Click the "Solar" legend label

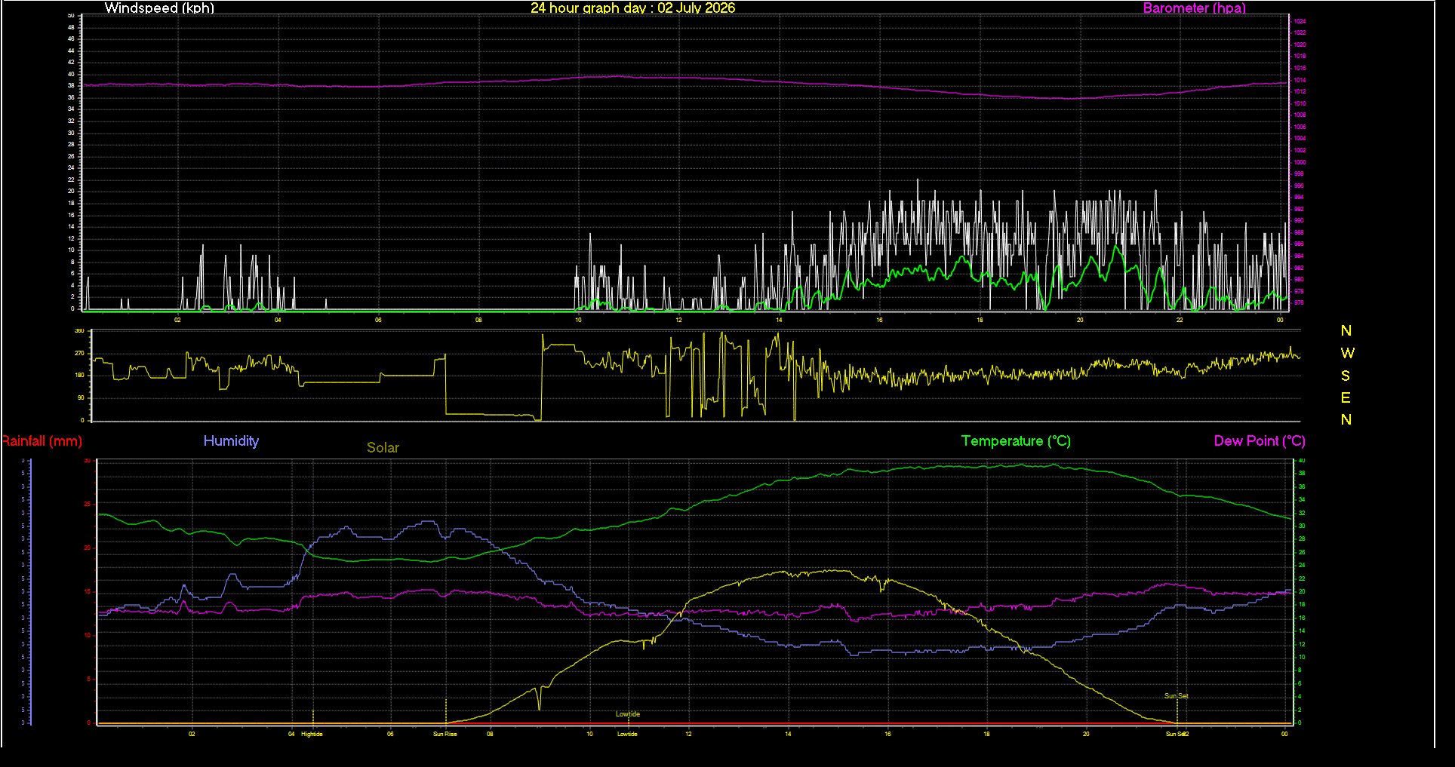(x=383, y=447)
